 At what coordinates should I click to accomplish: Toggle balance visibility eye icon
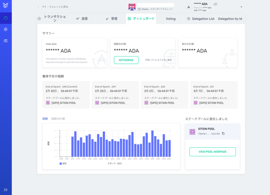(215, 4)
